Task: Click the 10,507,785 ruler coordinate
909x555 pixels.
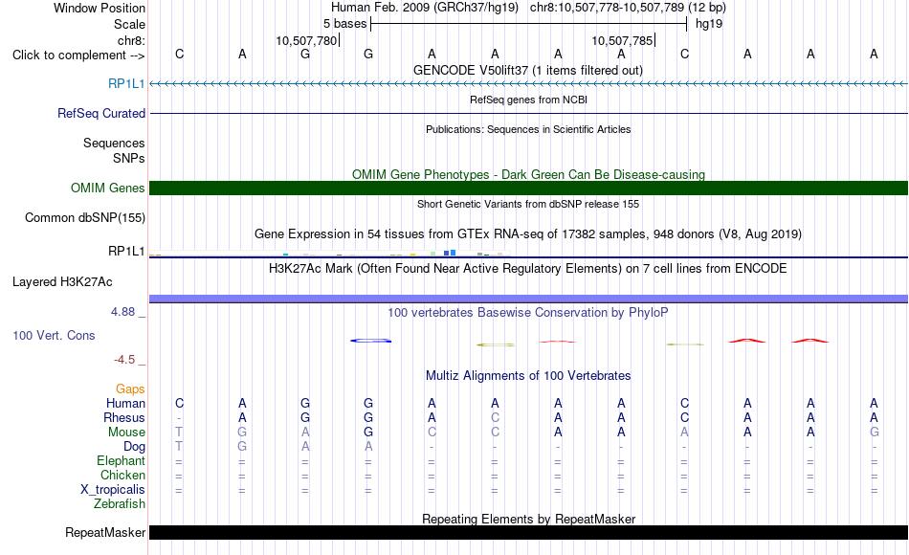Action: (x=622, y=40)
